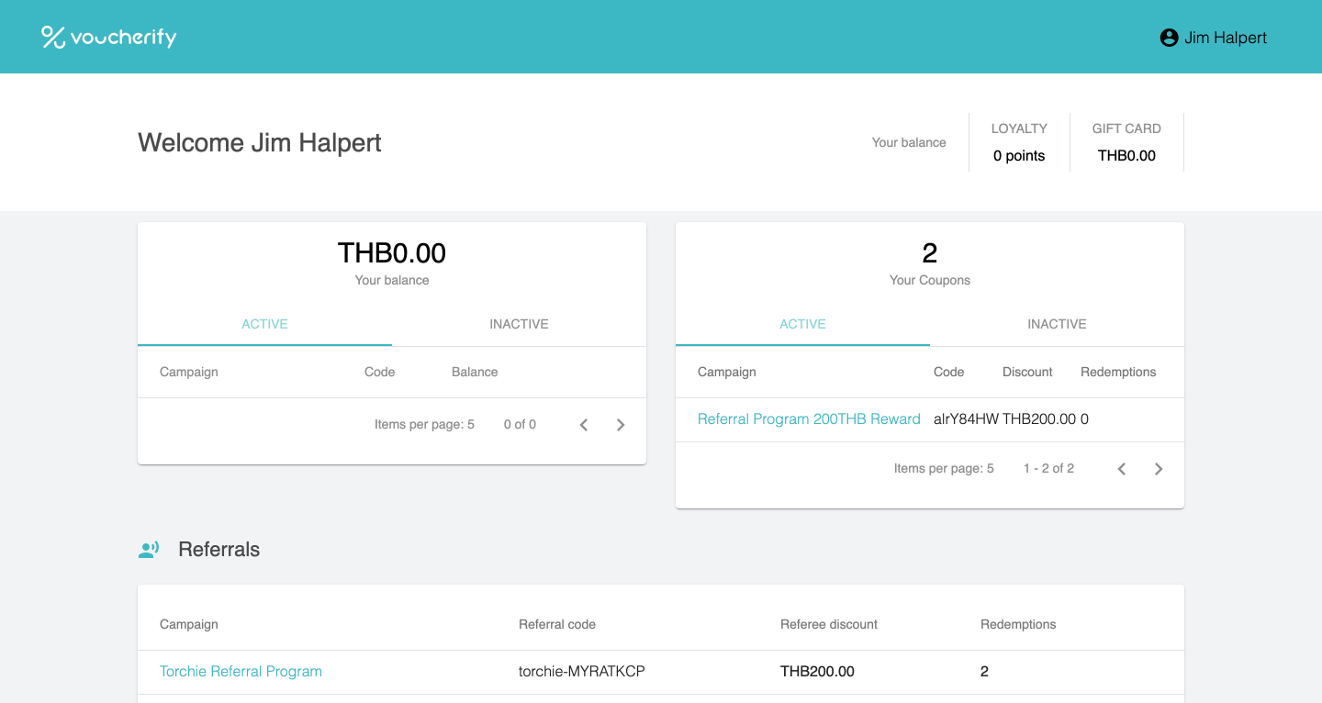Screen dimensions: 1322x703
Task: Open Jim Halpert user menu
Action: 1225,38
